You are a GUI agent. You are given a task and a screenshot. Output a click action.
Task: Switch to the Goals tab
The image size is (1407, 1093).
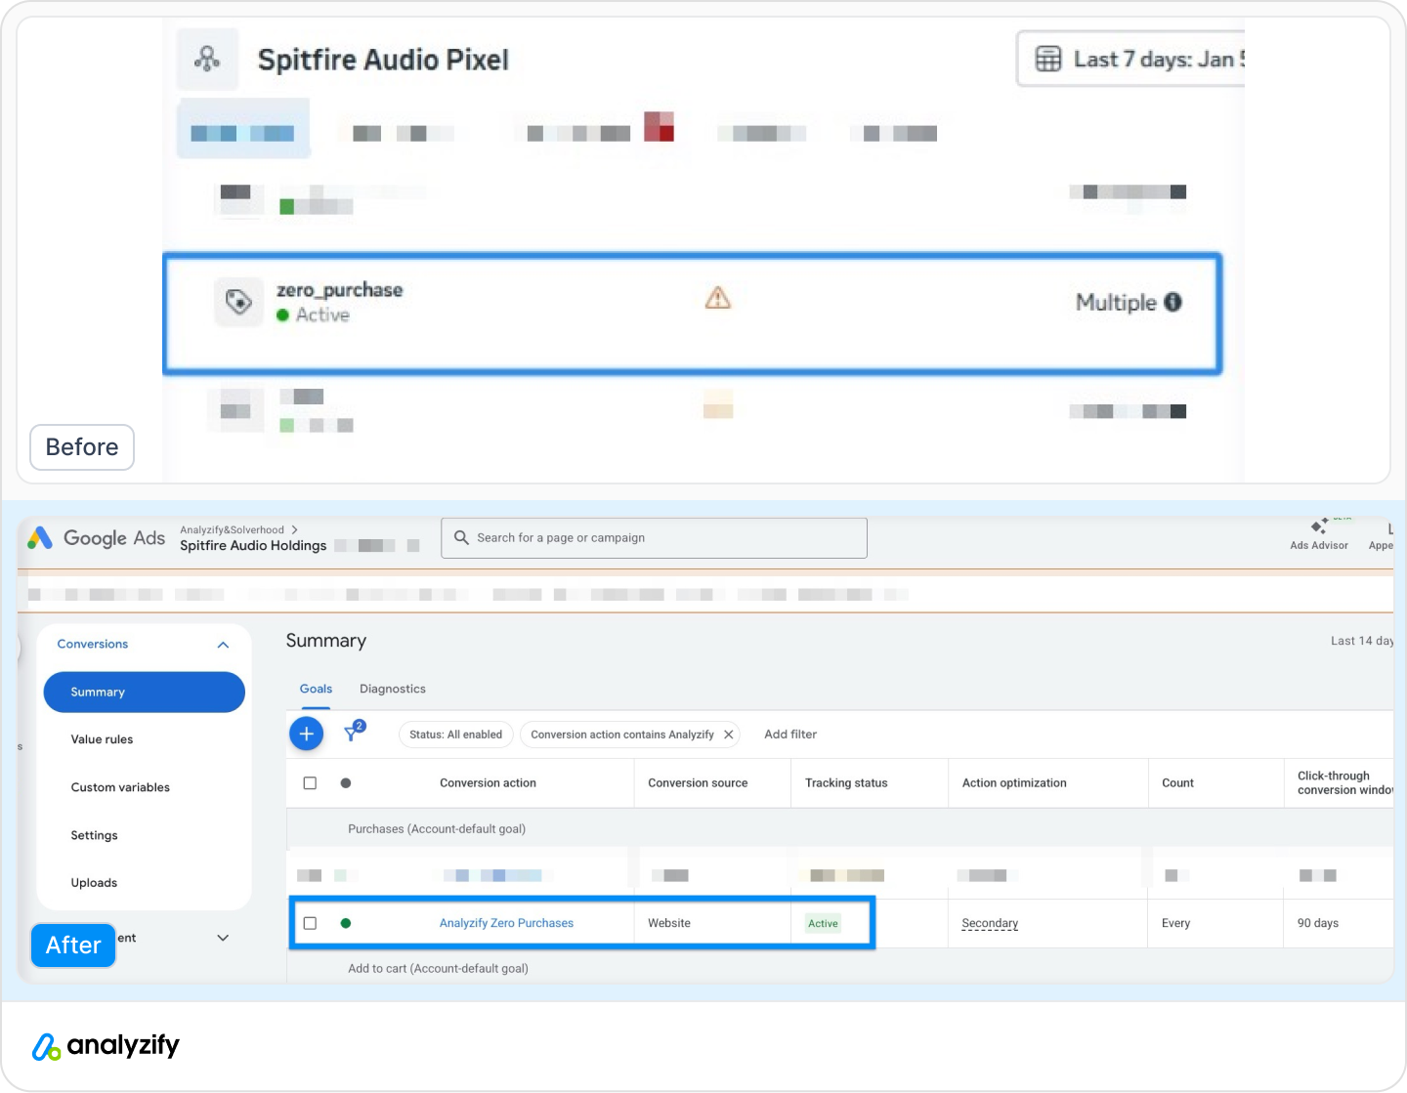[x=316, y=689]
